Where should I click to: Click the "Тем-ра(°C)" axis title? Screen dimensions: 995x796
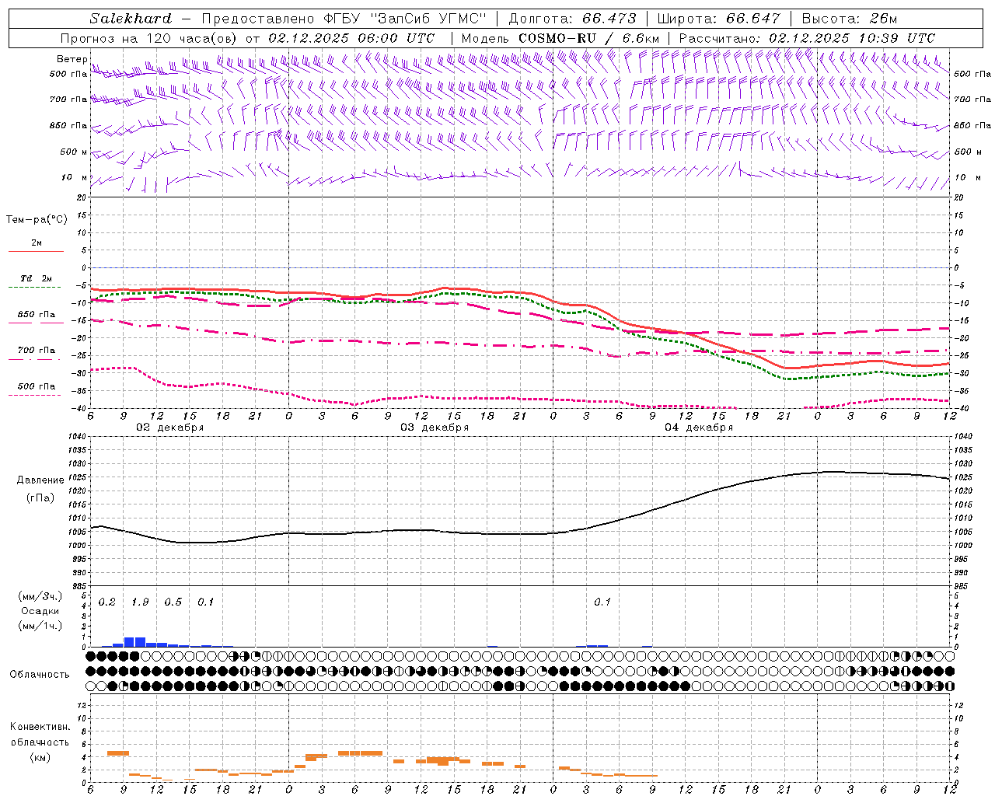tap(37, 220)
